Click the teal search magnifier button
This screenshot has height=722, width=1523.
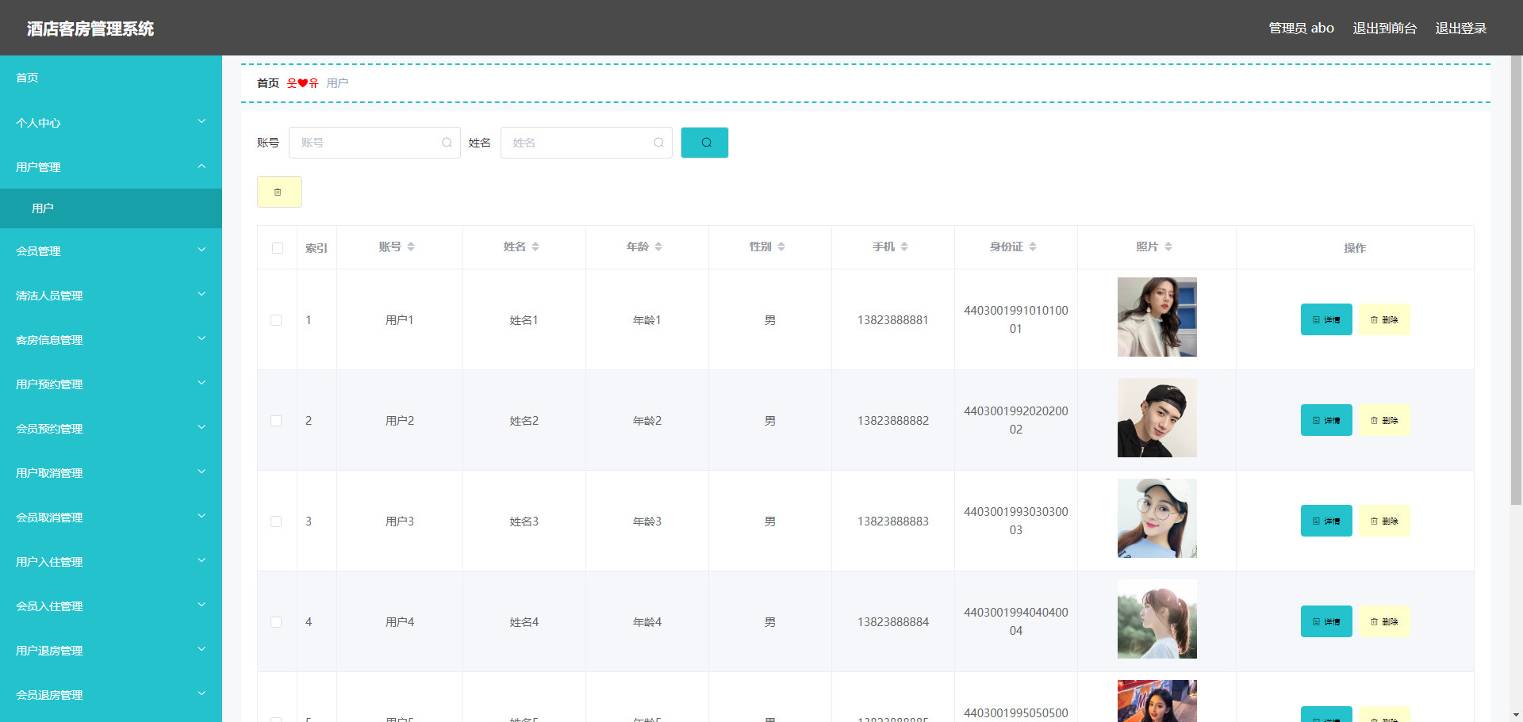(704, 143)
